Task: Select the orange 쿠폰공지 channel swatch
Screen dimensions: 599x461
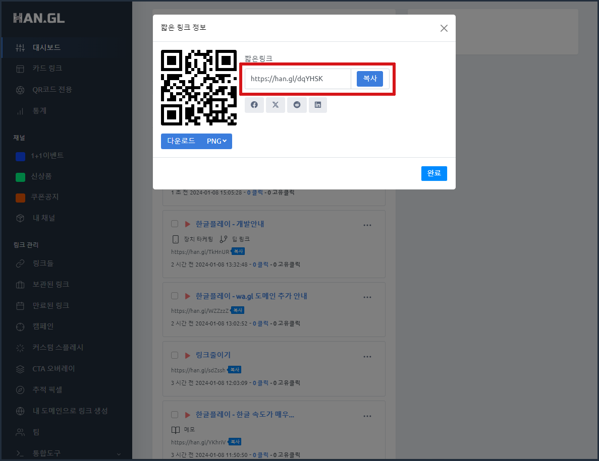Action: click(x=20, y=198)
